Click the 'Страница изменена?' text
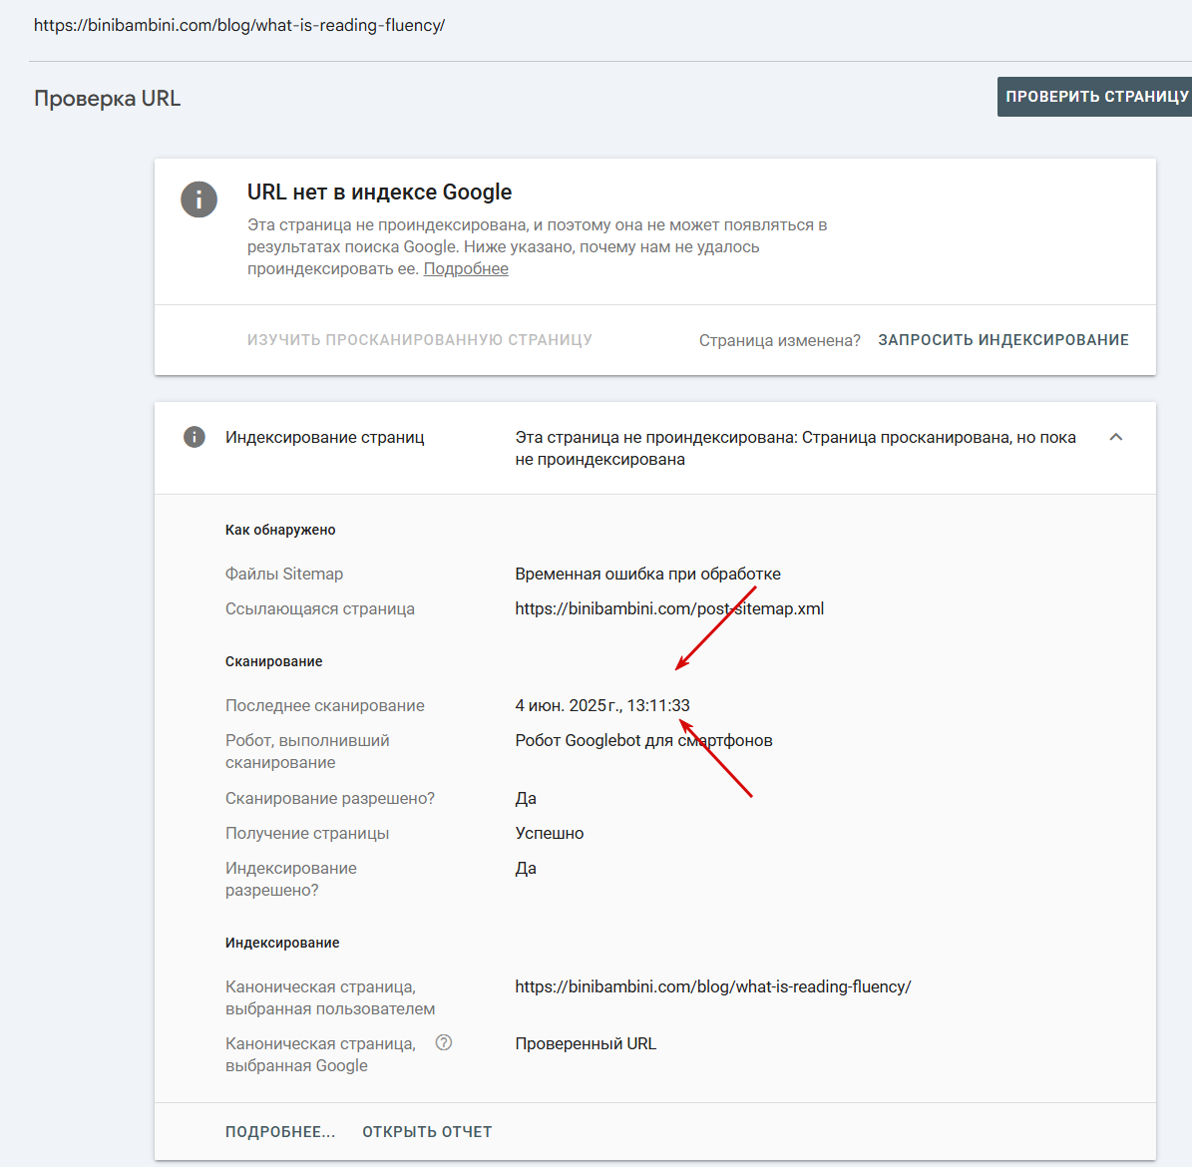The height and width of the screenshot is (1167, 1192). tap(780, 340)
